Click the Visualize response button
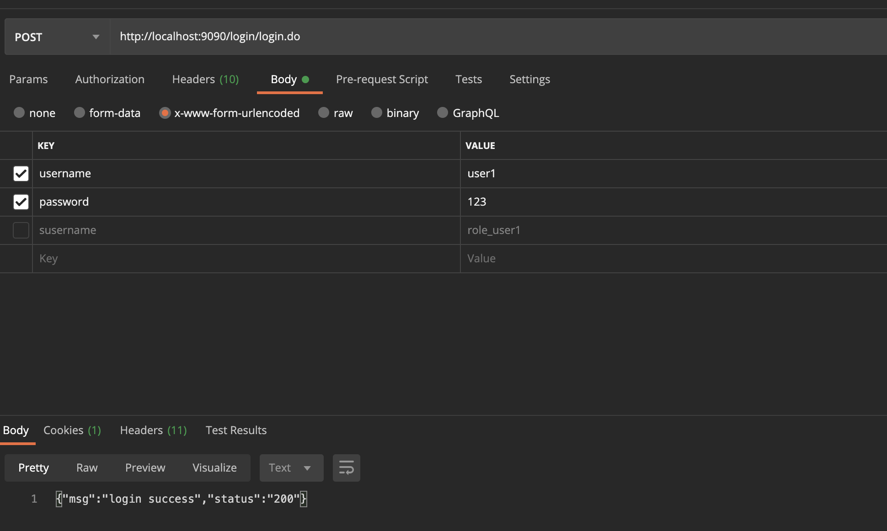Viewport: 887px width, 531px height. [x=214, y=467]
